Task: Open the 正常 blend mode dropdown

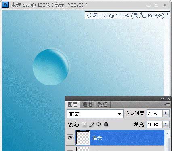Action: pyautogui.click(x=95, y=114)
